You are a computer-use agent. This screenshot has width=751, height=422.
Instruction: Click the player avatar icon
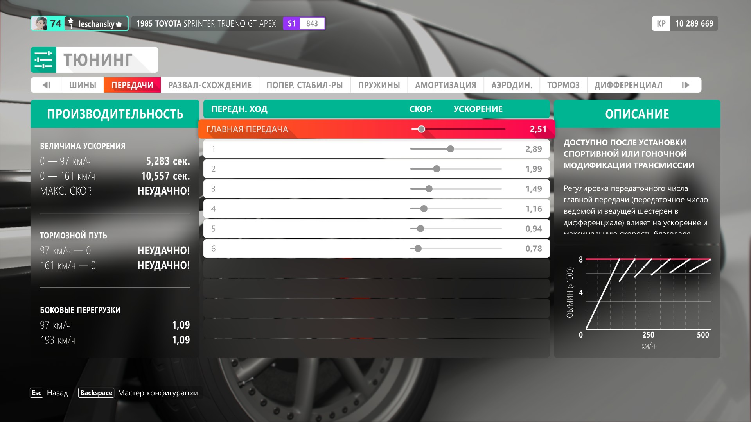pyautogui.click(x=40, y=23)
